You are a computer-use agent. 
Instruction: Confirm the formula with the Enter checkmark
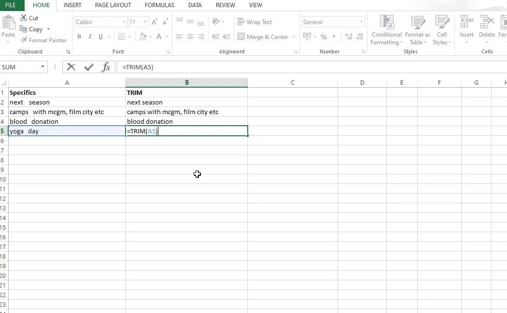pyautogui.click(x=88, y=67)
